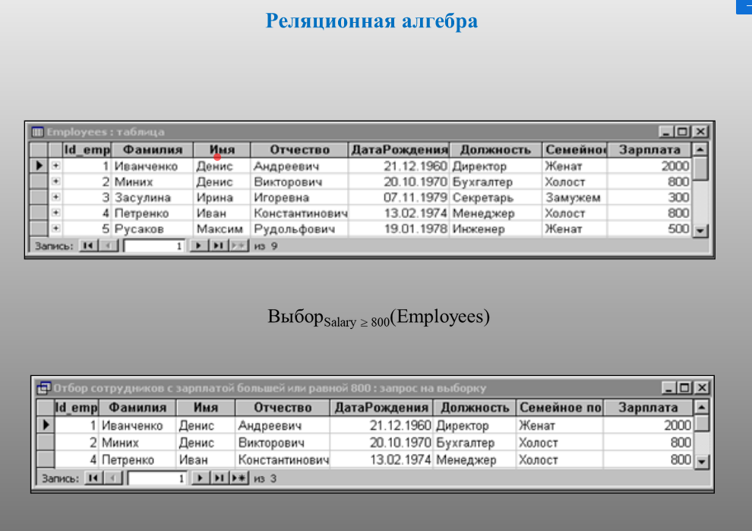Expand subdatasheet for Иванченко row
Image resolution: width=752 pixels, height=531 pixels.
[x=55, y=166]
